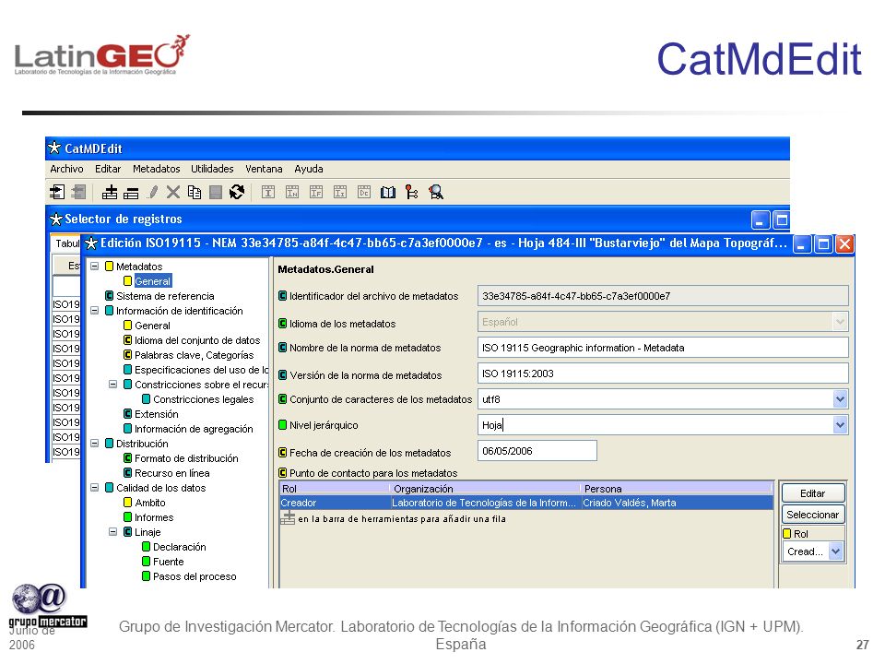
Task: Click the add row toolbar icon
Action: click(x=110, y=193)
